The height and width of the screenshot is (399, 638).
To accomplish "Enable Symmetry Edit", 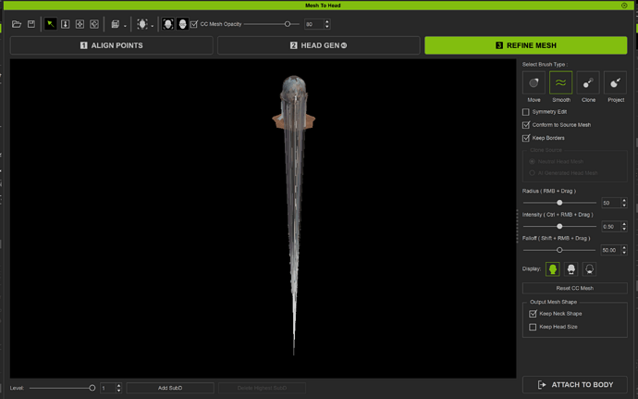I will [x=526, y=112].
